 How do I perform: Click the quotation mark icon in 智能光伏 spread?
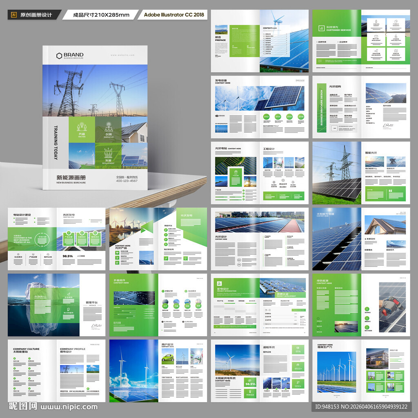[x=391, y=191]
